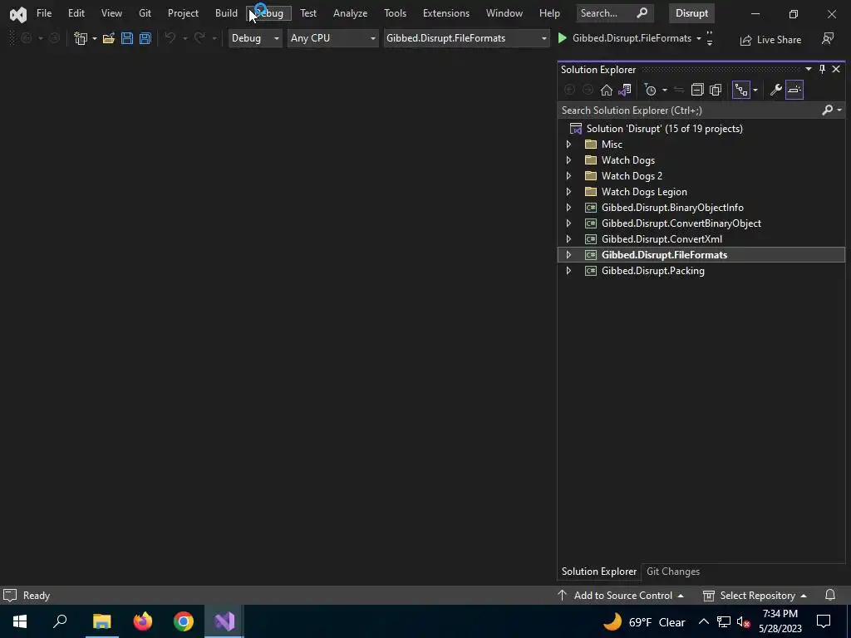Click the Undo arrow icon
The width and height of the screenshot is (851, 638).
click(x=170, y=38)
